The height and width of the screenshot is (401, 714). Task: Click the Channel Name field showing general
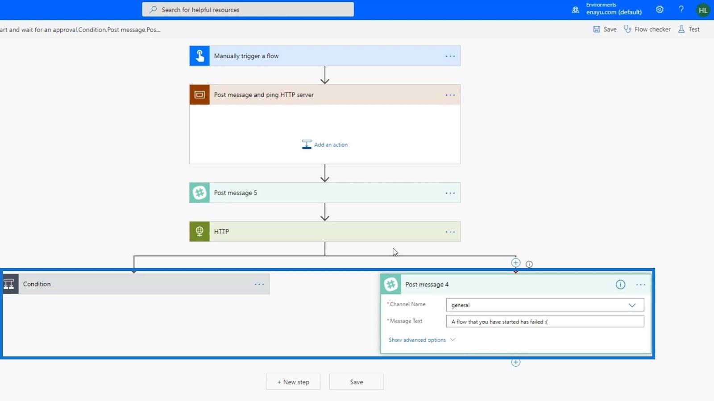pyautogui.click(x=545, y=305)
